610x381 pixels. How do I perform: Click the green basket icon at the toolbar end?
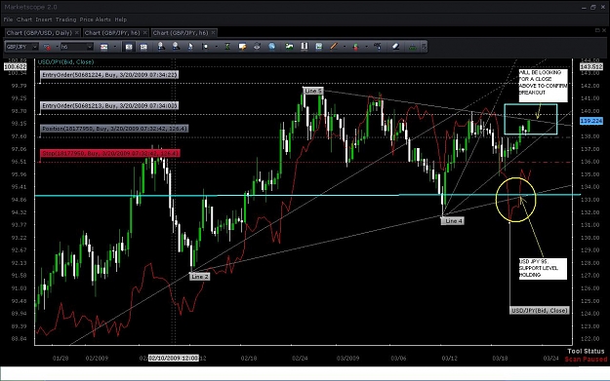point(413,47)
